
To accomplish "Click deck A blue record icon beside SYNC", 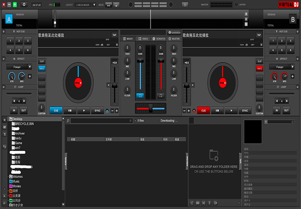I will click(x=107, y=111).
